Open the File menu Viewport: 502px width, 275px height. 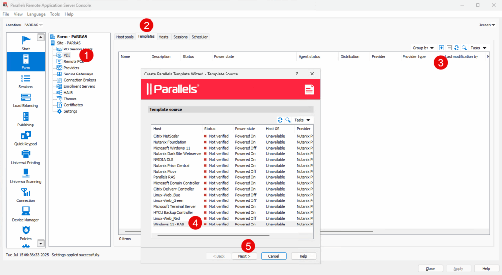(6, 14)
